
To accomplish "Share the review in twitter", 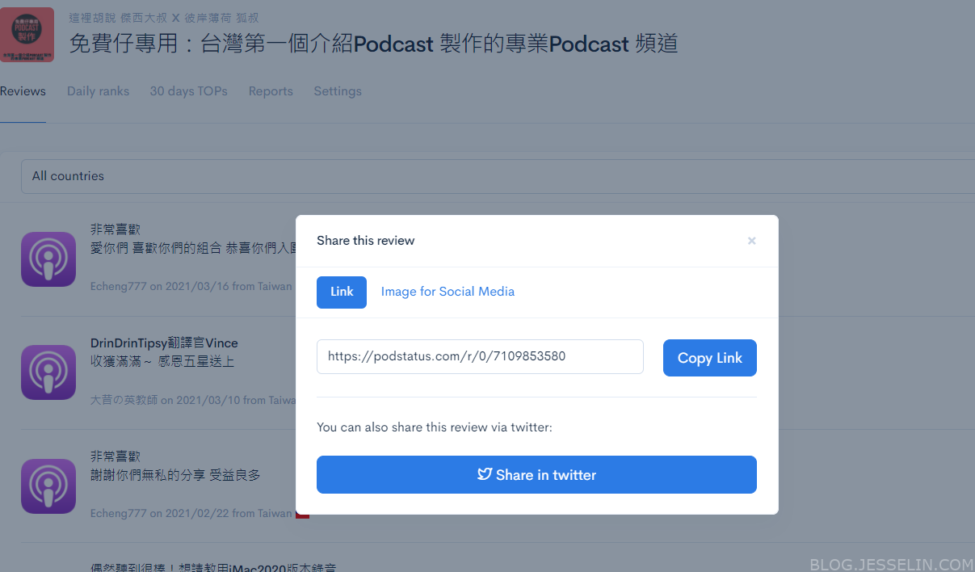I will [x=536, y=474].
